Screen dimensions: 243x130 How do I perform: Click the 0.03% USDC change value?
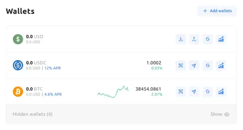click(157, 68)
